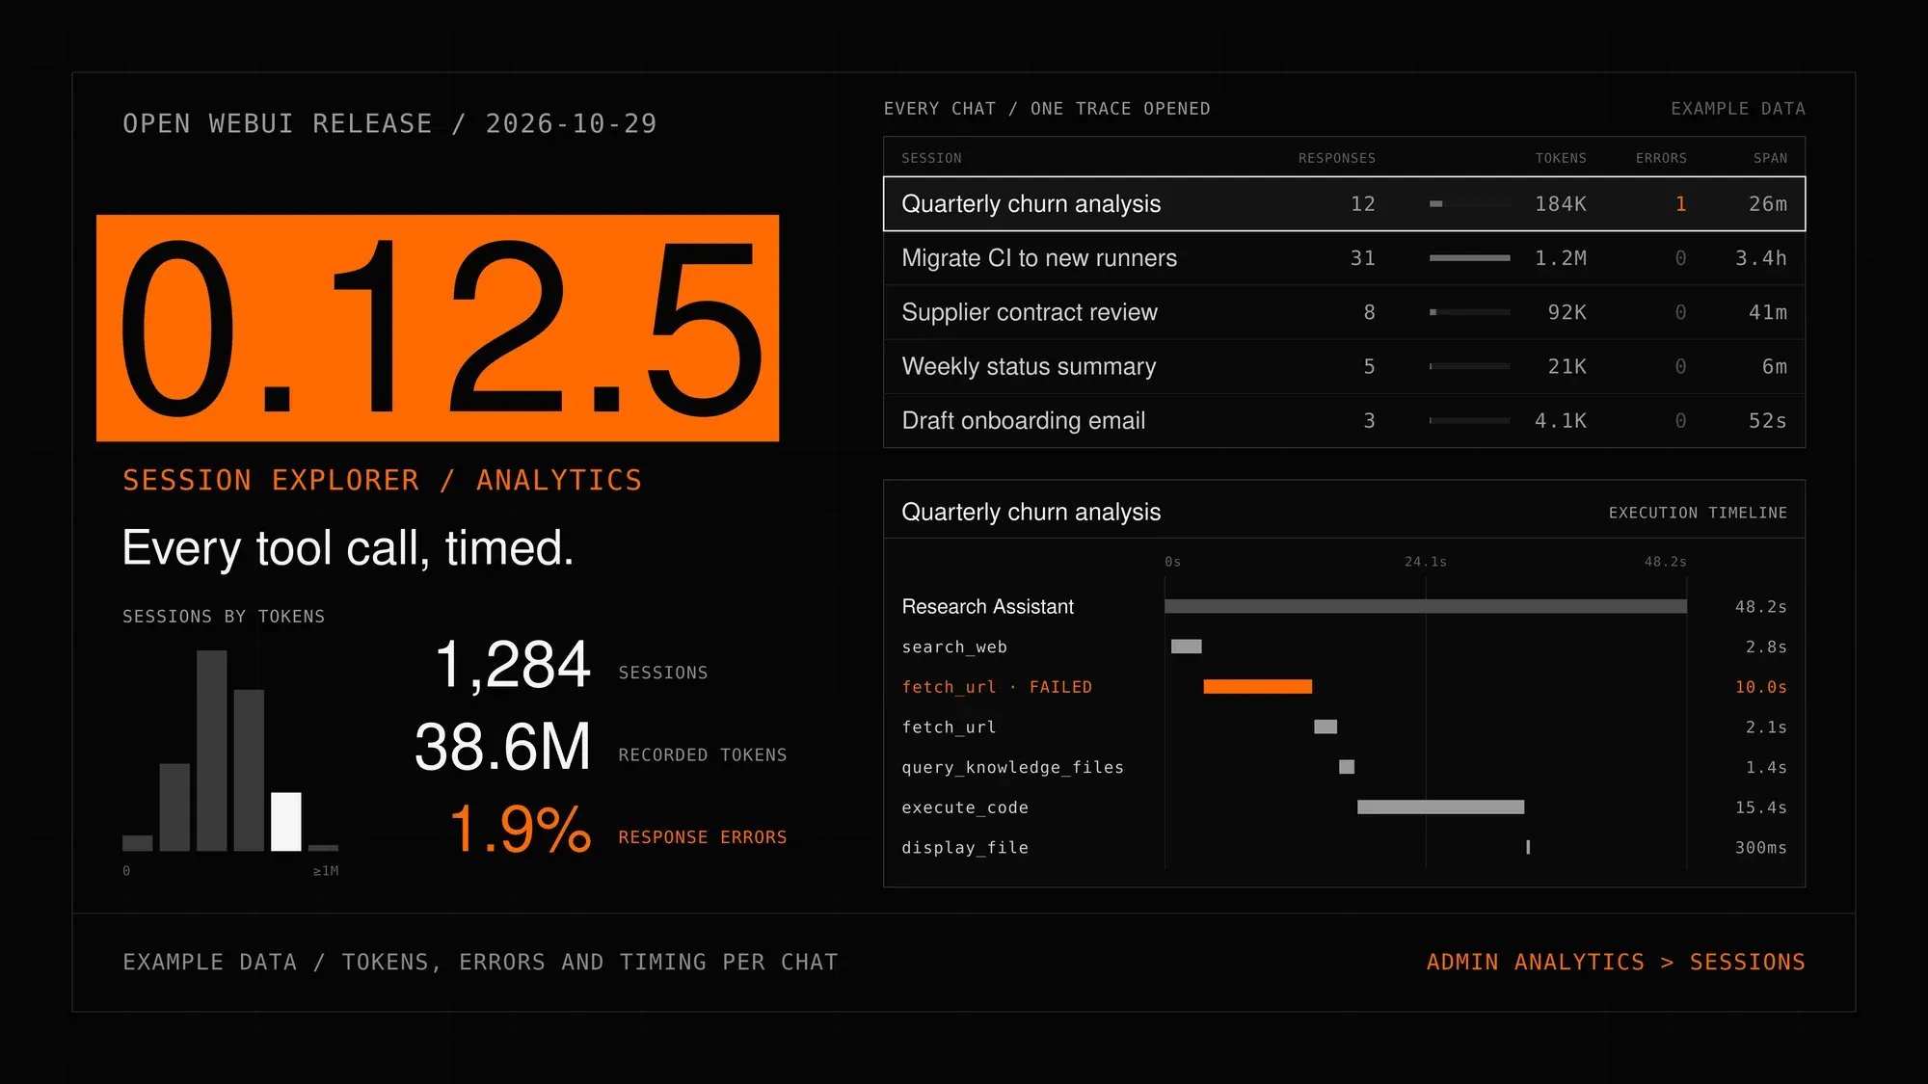
Task: Click the fetch_url · FAILED label
Action: tap(997, 686)
